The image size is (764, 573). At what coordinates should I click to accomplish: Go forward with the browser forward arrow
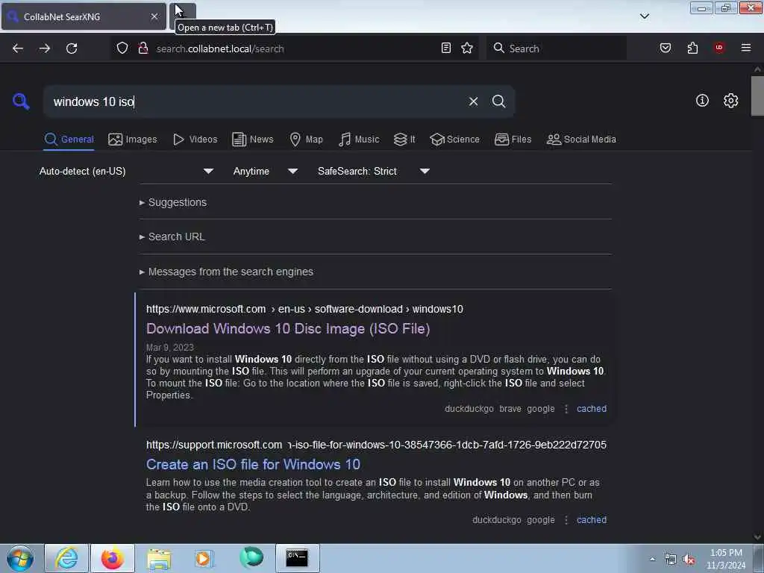click(45, 48)
